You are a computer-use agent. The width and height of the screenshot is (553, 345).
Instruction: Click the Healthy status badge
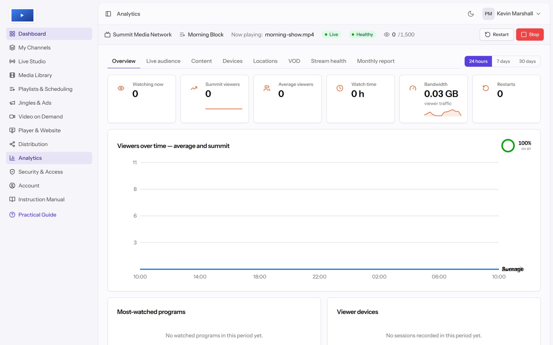pos(362,34)
